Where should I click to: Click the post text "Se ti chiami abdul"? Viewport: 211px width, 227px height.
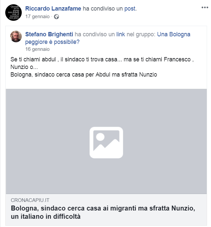pos(33,59)
